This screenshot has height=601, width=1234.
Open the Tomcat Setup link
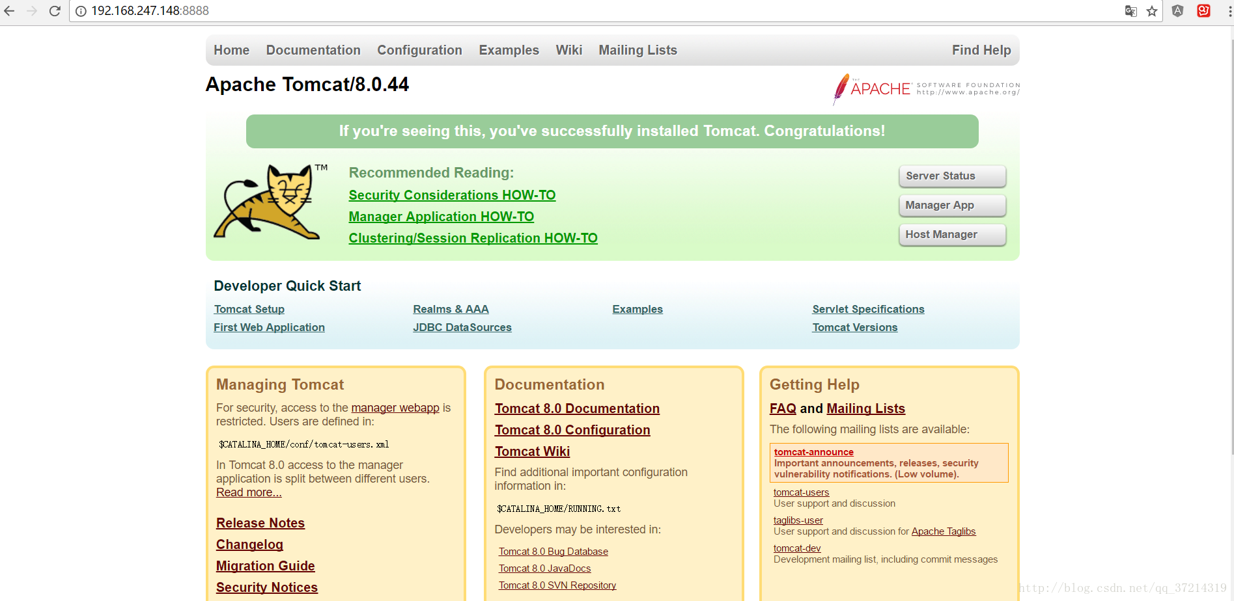tap(249, 309)
